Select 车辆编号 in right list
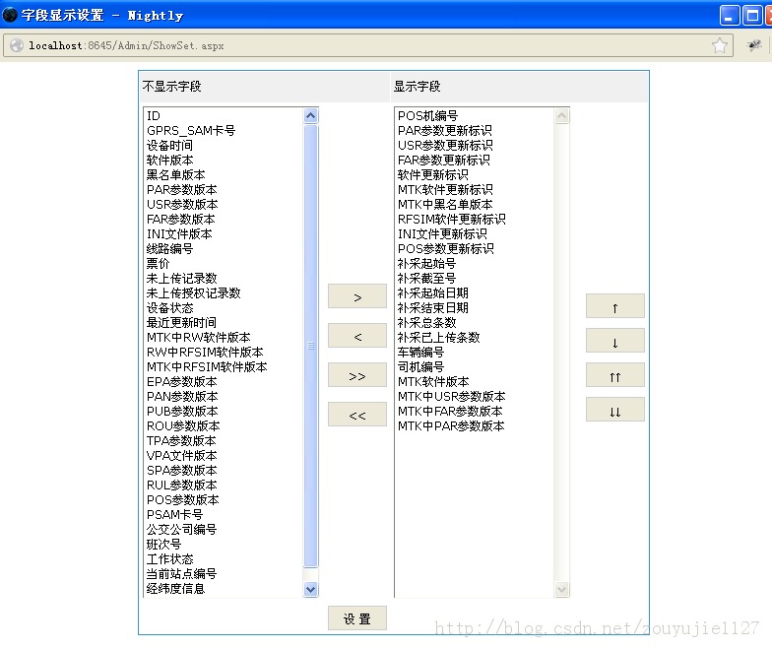772x648 pixels. click(475, 353)
